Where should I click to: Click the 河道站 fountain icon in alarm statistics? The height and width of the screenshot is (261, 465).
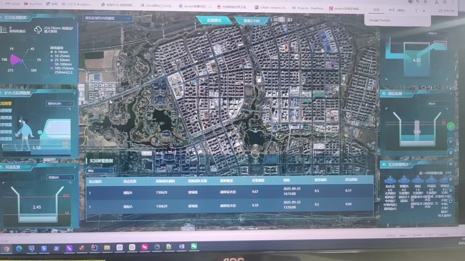(431, 180)
